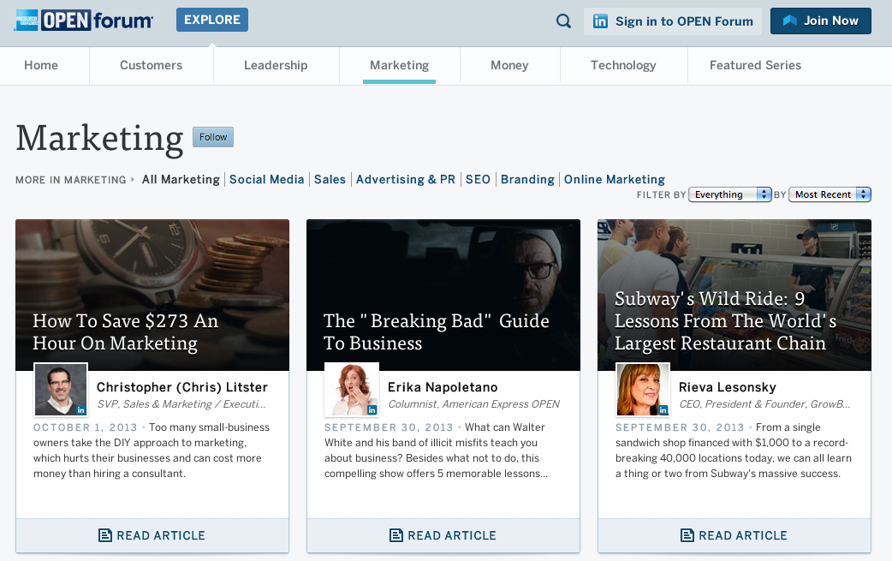
Task: Click 'CEO, President & Founder' subtitle
Action: tap(764, 404)
